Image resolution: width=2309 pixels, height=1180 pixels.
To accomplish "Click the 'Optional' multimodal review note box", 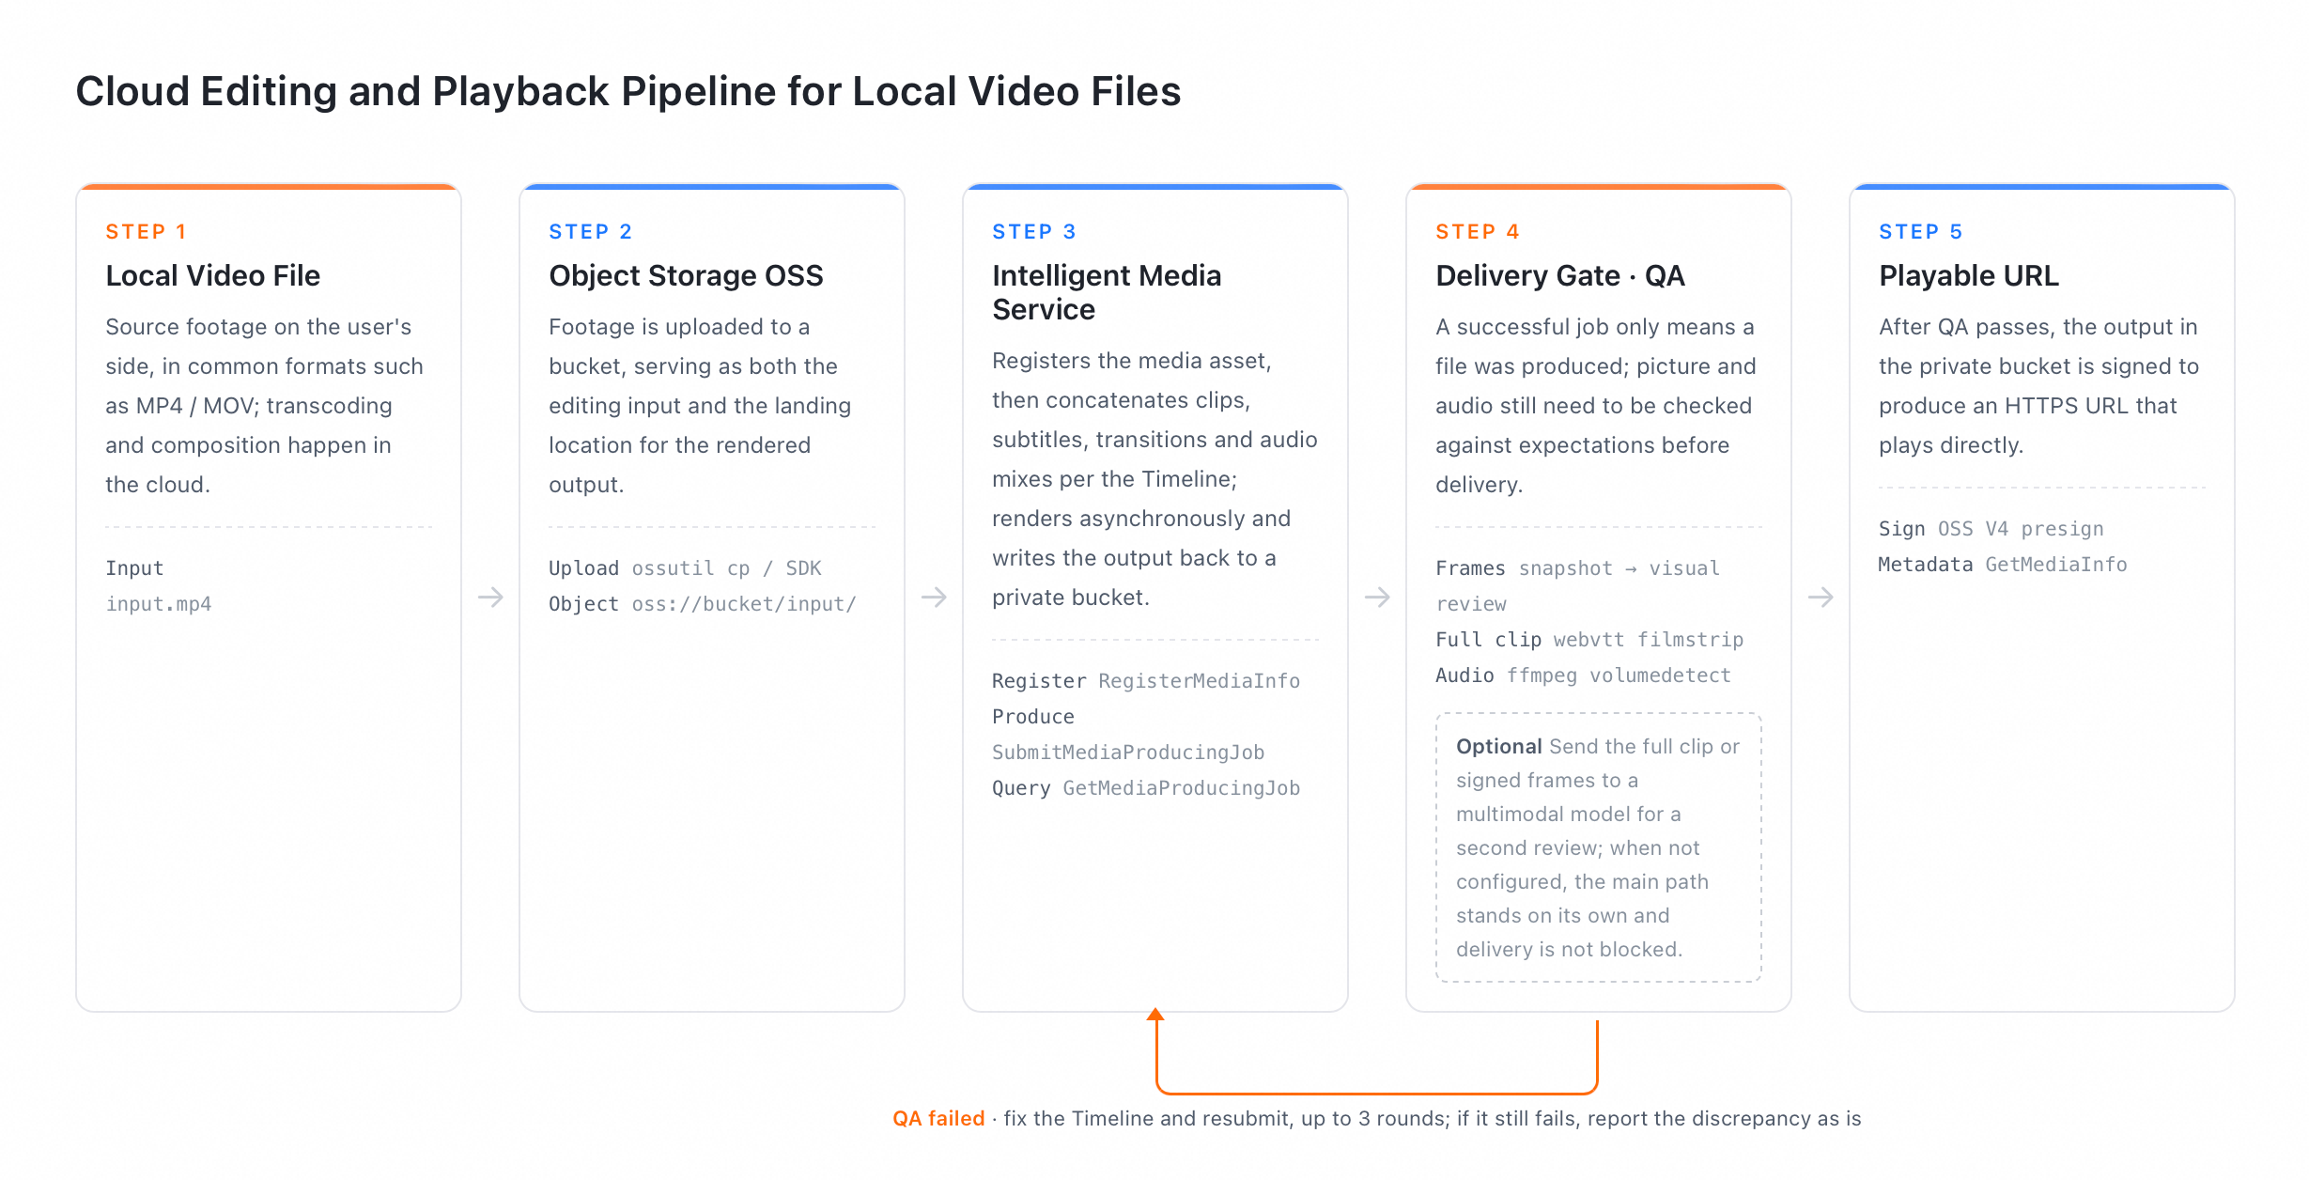I will click(1598, 847).
